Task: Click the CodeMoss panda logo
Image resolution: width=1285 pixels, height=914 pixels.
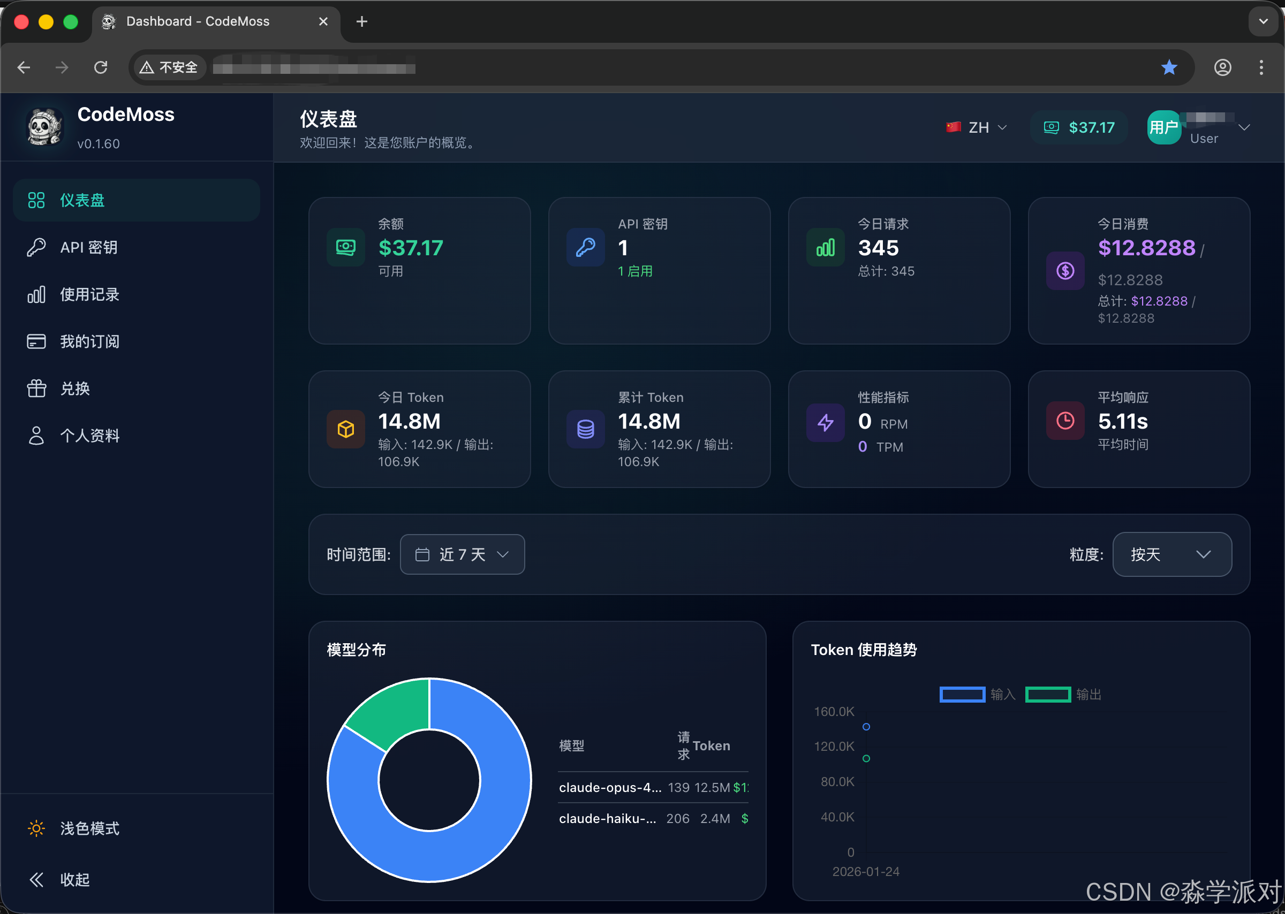Action: click(44, 127)
